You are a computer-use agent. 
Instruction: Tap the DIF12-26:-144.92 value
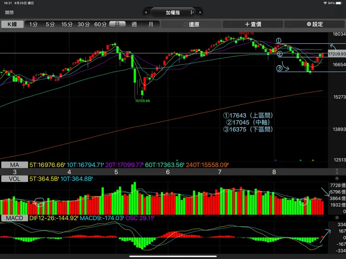[54, 218]
